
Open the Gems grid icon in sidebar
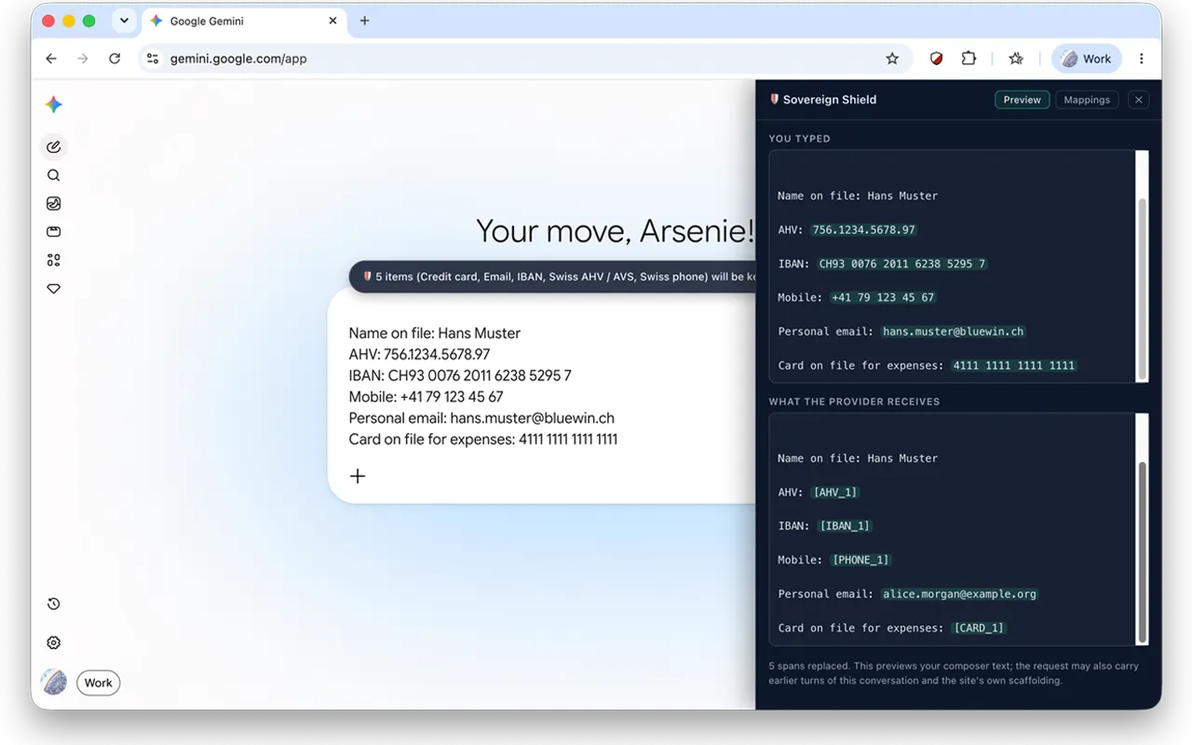pos(54,261)
